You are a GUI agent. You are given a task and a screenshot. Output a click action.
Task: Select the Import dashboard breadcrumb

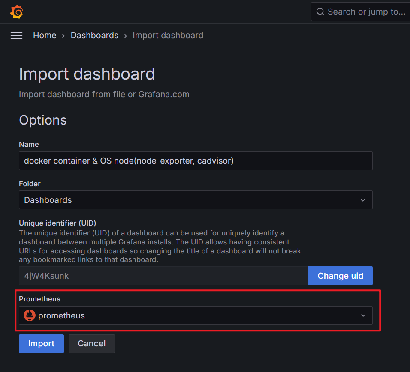click(168, 35)
